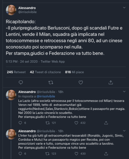This screenshot has width=129, height=159.
Task: Expand options chevron on Inter tweet
Action: click(x=124, y=131)
